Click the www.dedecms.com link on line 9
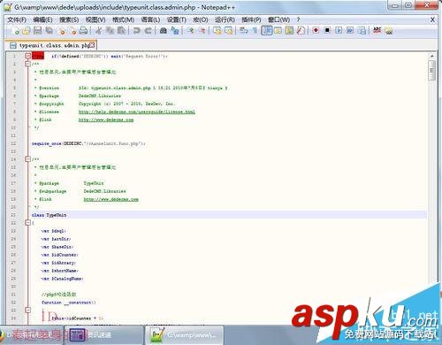442x345 pixels. pyautogui.click(x=106, y=119)
